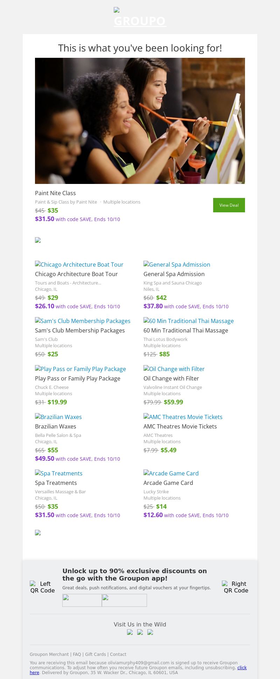The image size is (280, 679).
Task: Open Chicago Architecture Boat Tour image link
Action: [x=79, y=265]
